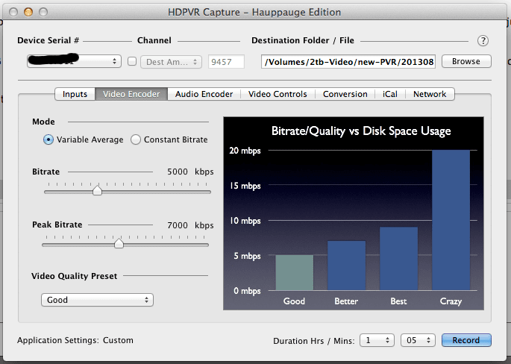Click the Bitrate slider thumb
The height and width of the screenshot is (364, 511).
coord(97,190)
